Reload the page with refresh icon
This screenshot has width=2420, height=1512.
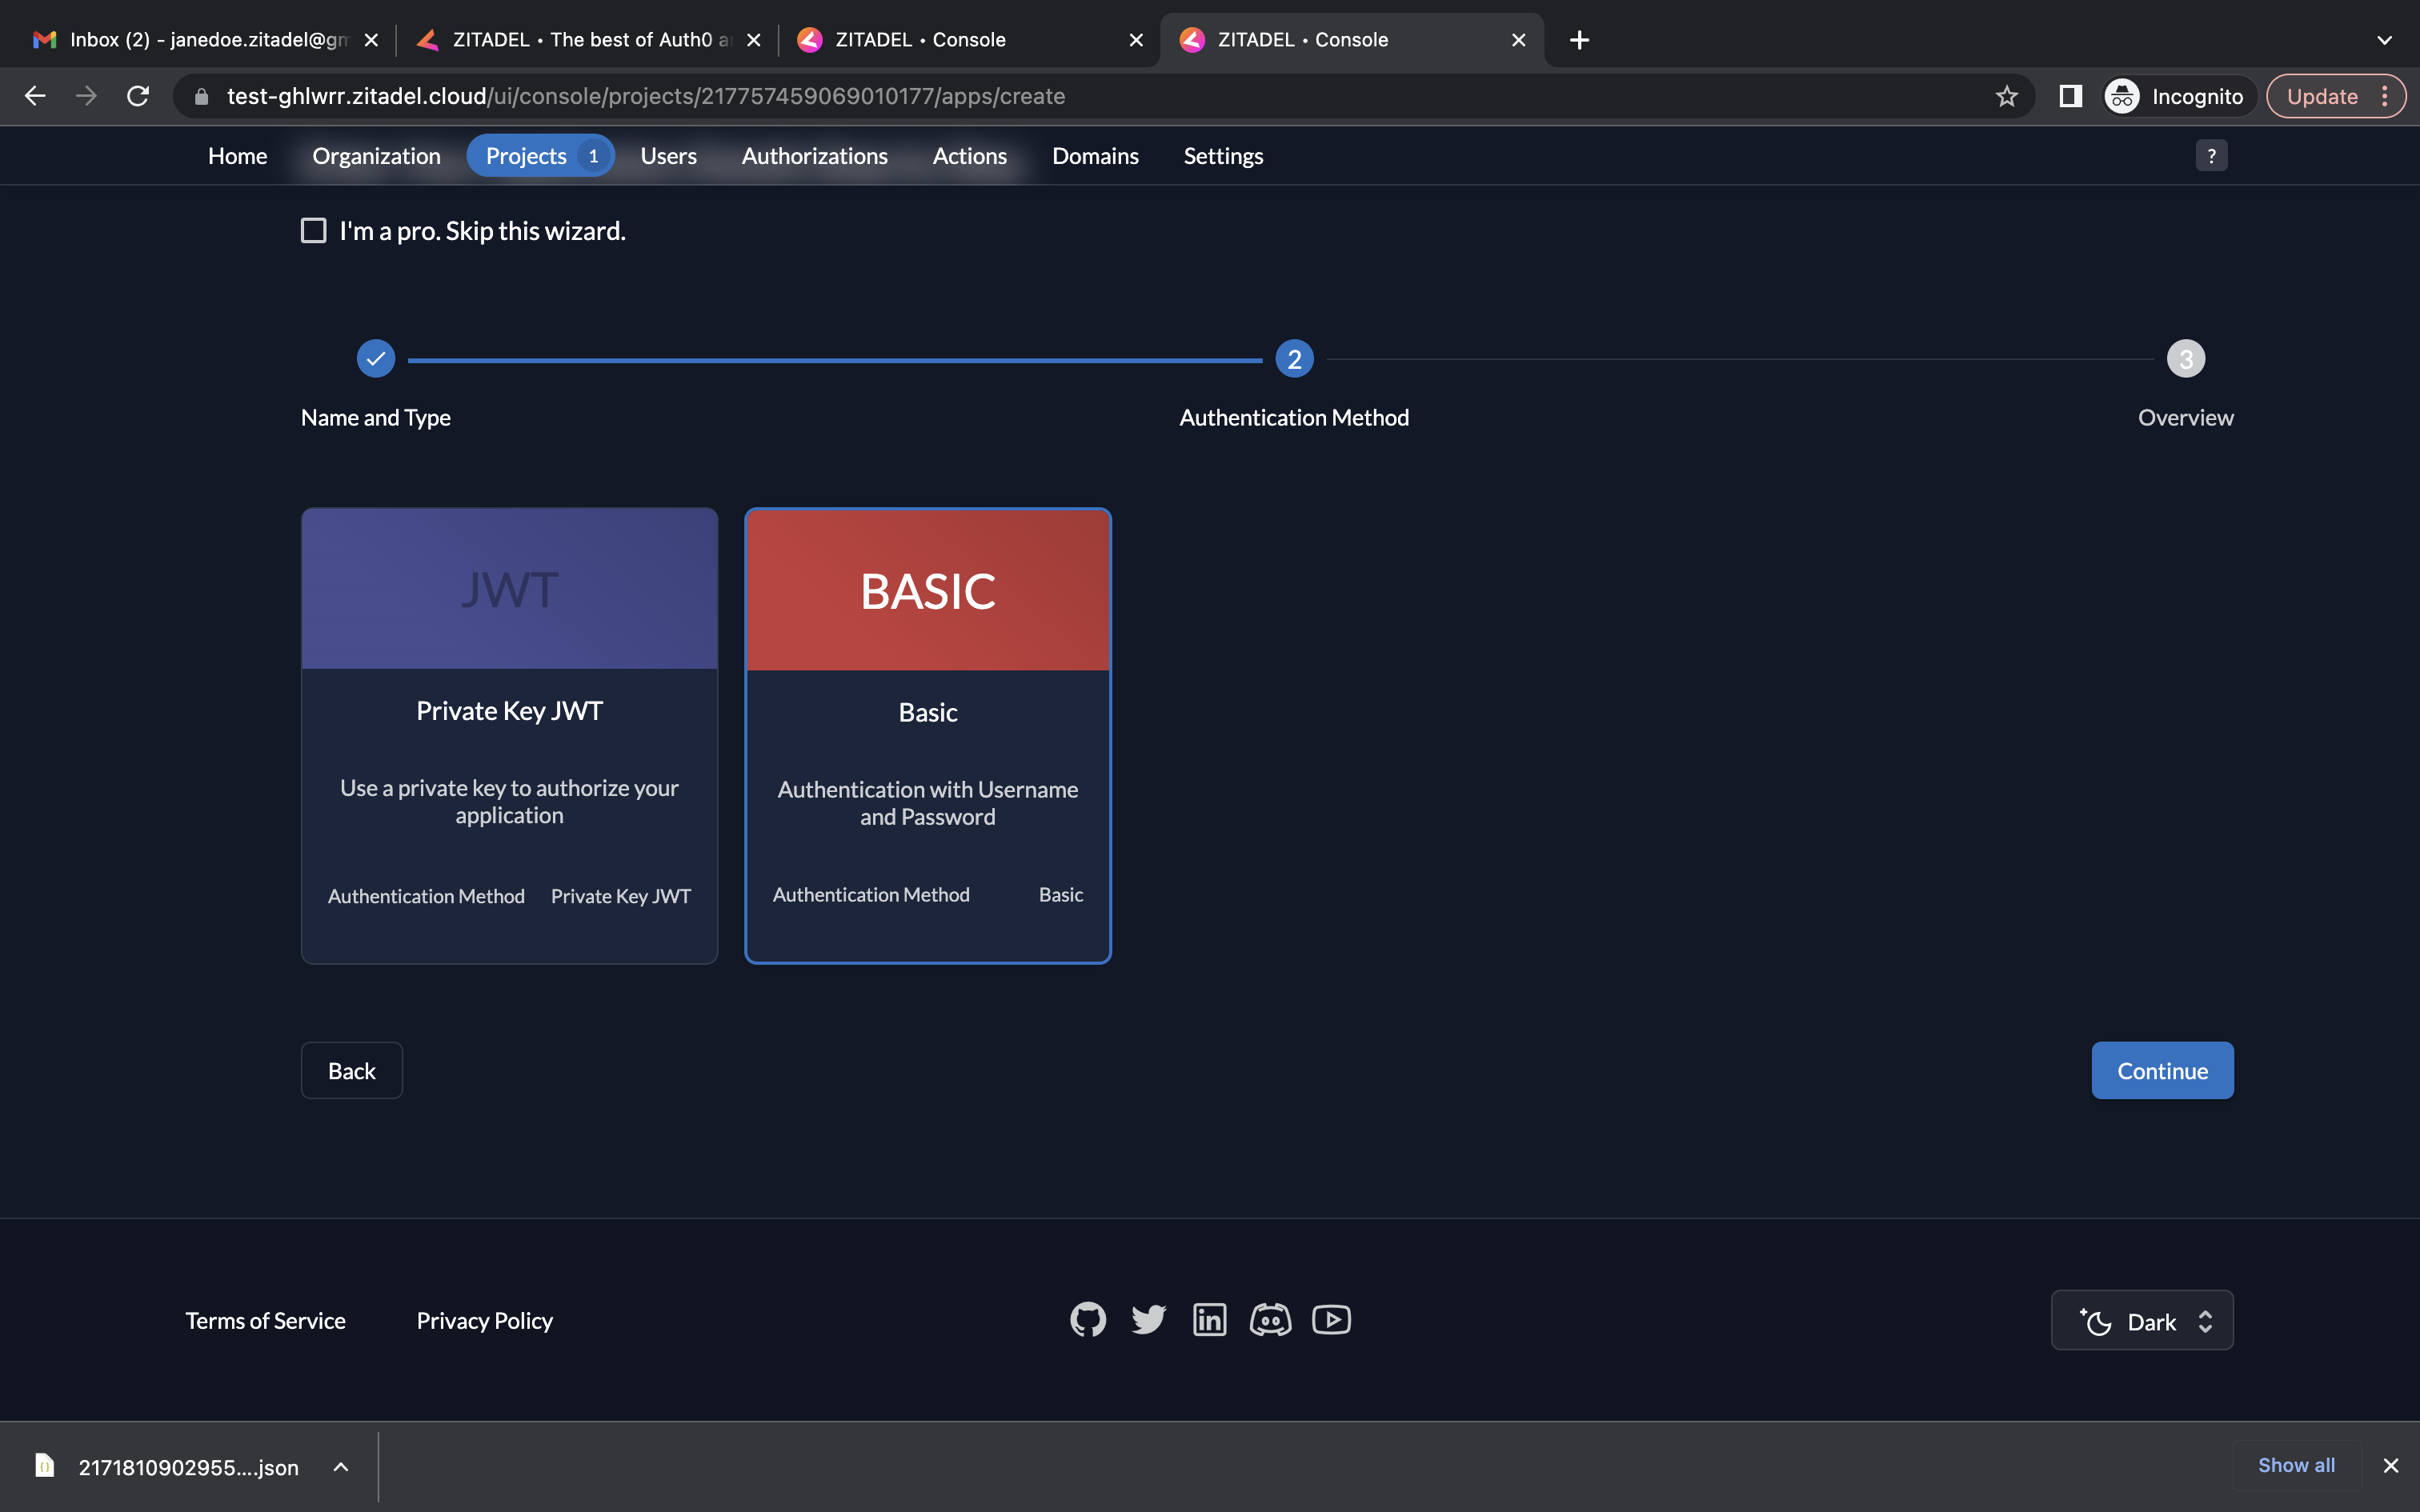pos(138,96)
